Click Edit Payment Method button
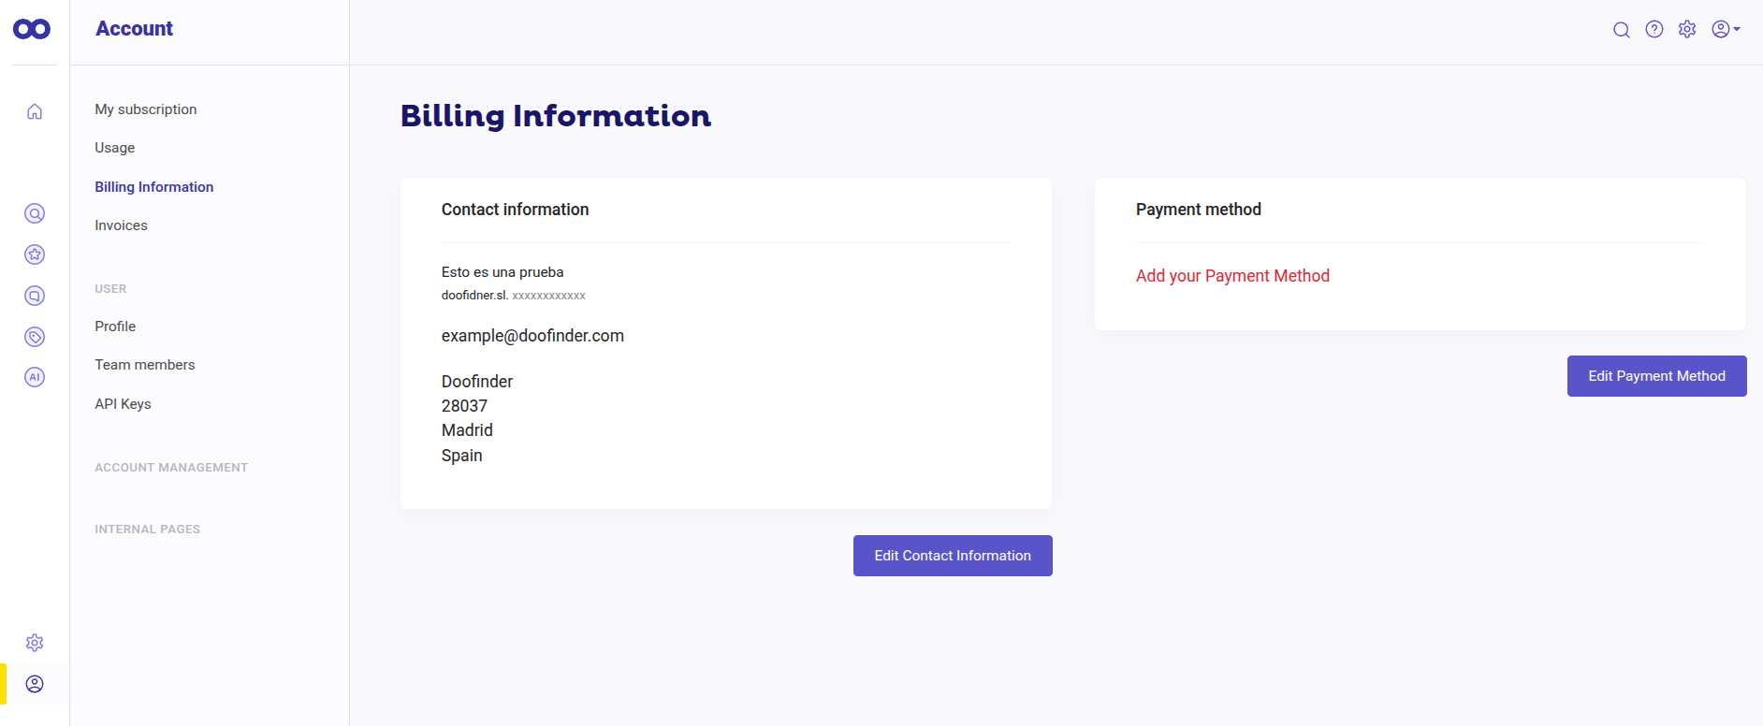The image size is (1763, 726). point(1656,376)
